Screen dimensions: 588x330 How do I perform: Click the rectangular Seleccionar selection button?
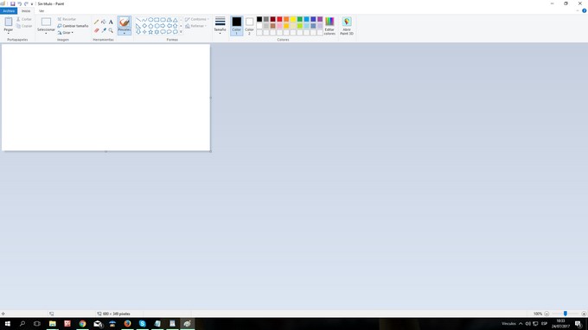click(x=46, y=22)
